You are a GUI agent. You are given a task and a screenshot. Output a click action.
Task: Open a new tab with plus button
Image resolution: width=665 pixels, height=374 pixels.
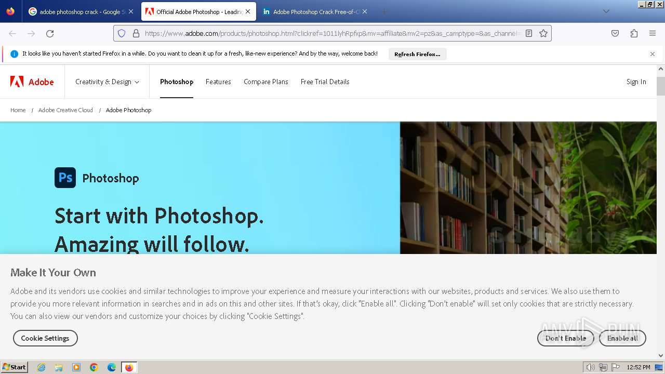click(x=384, y=11)
